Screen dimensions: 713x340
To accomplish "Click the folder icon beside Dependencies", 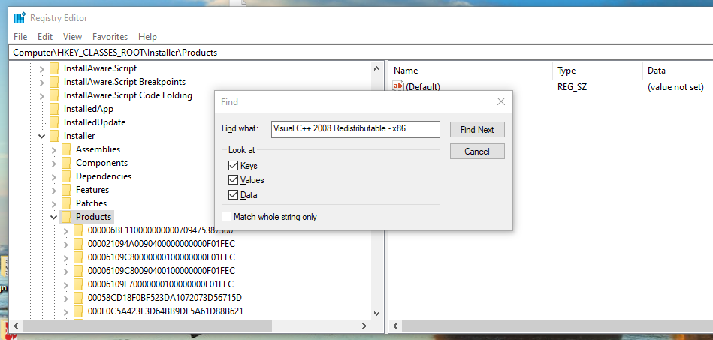I will [x=66, y=176].
